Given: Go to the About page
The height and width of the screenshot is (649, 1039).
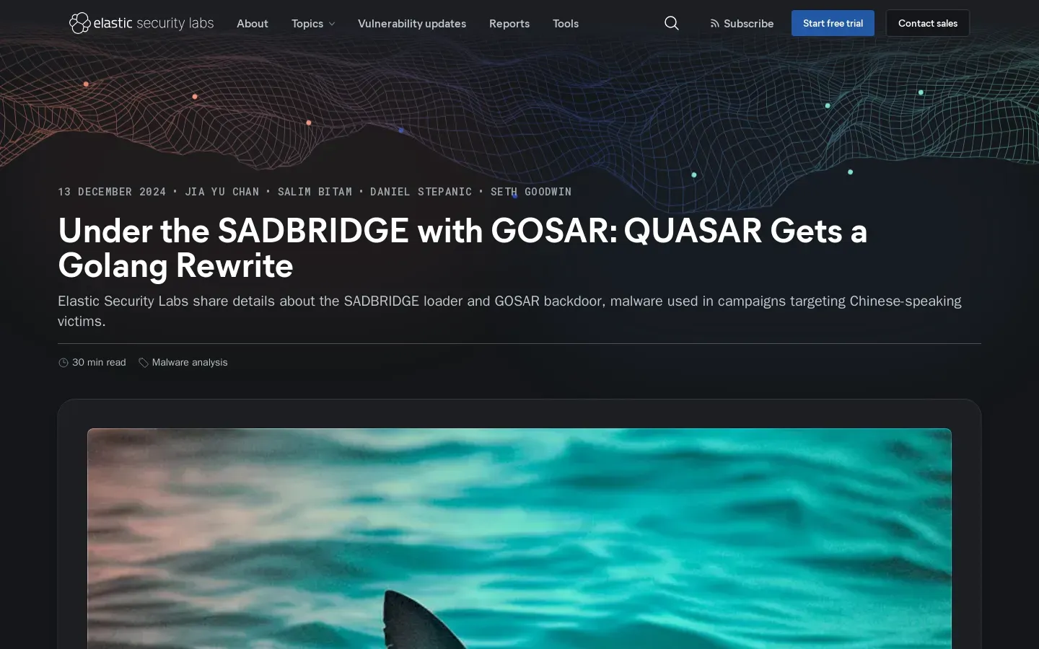Looking at the screenshot, I should (253, 24).
